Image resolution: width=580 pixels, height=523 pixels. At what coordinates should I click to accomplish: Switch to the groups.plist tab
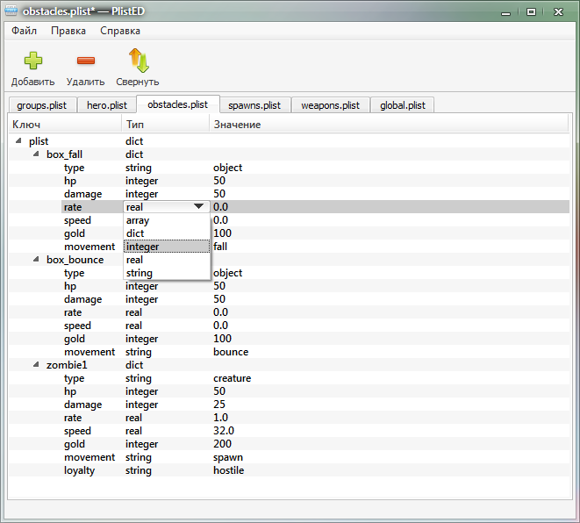tap(42, 105)
